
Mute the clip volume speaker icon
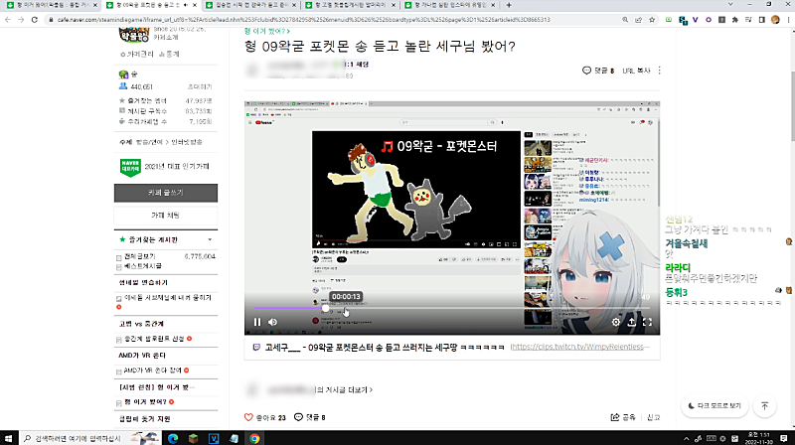tap(272, 322)
